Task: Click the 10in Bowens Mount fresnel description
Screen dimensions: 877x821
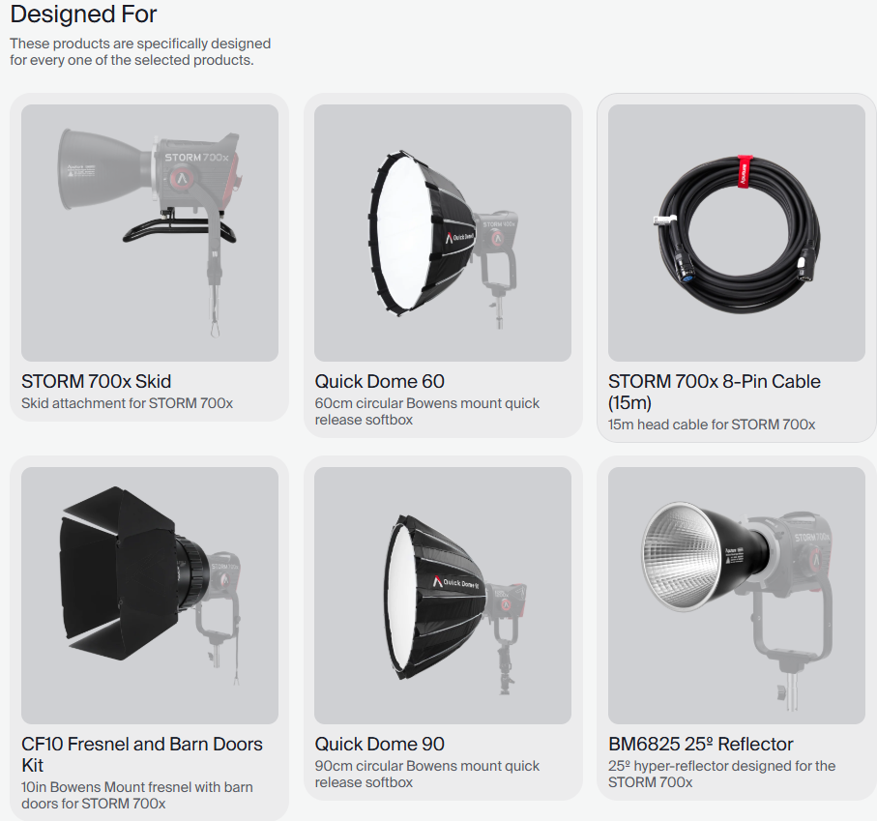Action: coord(136,795)
